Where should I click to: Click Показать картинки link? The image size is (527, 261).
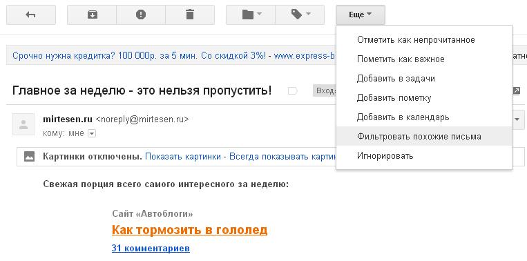(183, 157)
